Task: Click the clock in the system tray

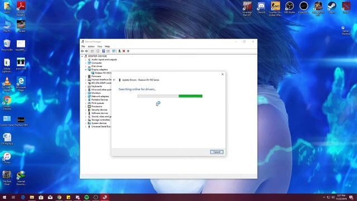Action: [x=341, y=197]
